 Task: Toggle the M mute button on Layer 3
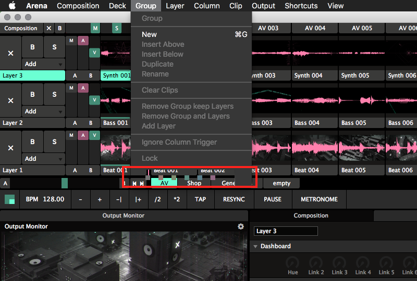[x=70, y=41]
